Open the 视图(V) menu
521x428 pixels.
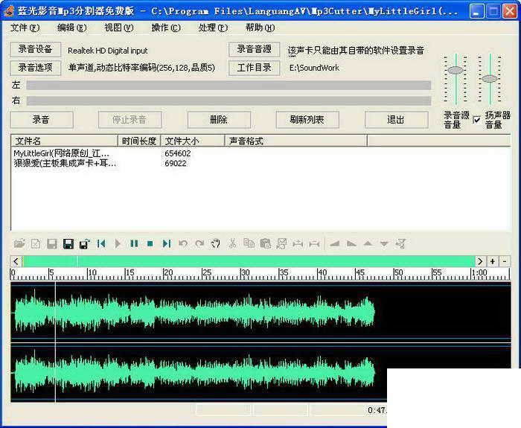click(119, 28)
